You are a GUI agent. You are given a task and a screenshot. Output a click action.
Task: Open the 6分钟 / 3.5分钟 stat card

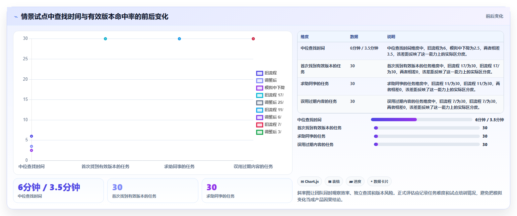click(58, 191)
